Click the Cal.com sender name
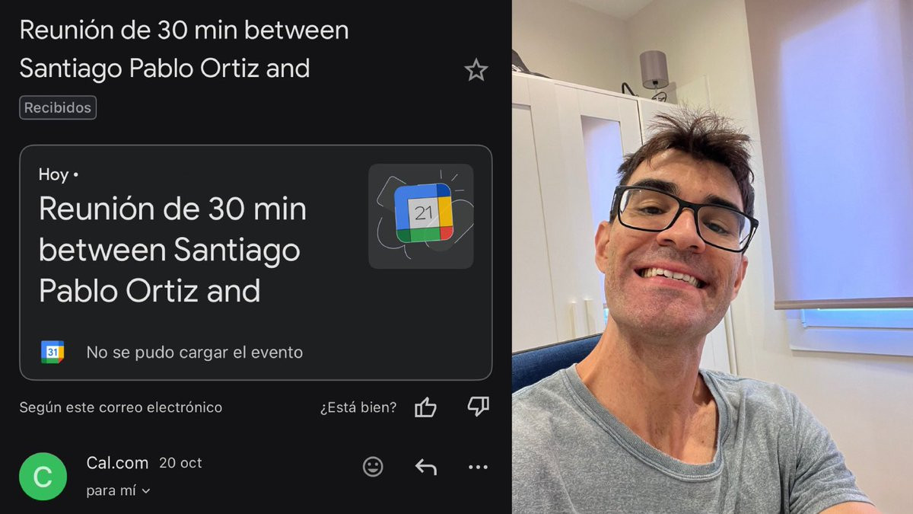This screenshot has height=514, width=913. pyautogui.click(x=117, y=463)
